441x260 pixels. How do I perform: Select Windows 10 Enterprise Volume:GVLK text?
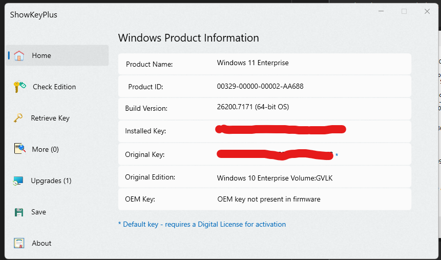275,178
